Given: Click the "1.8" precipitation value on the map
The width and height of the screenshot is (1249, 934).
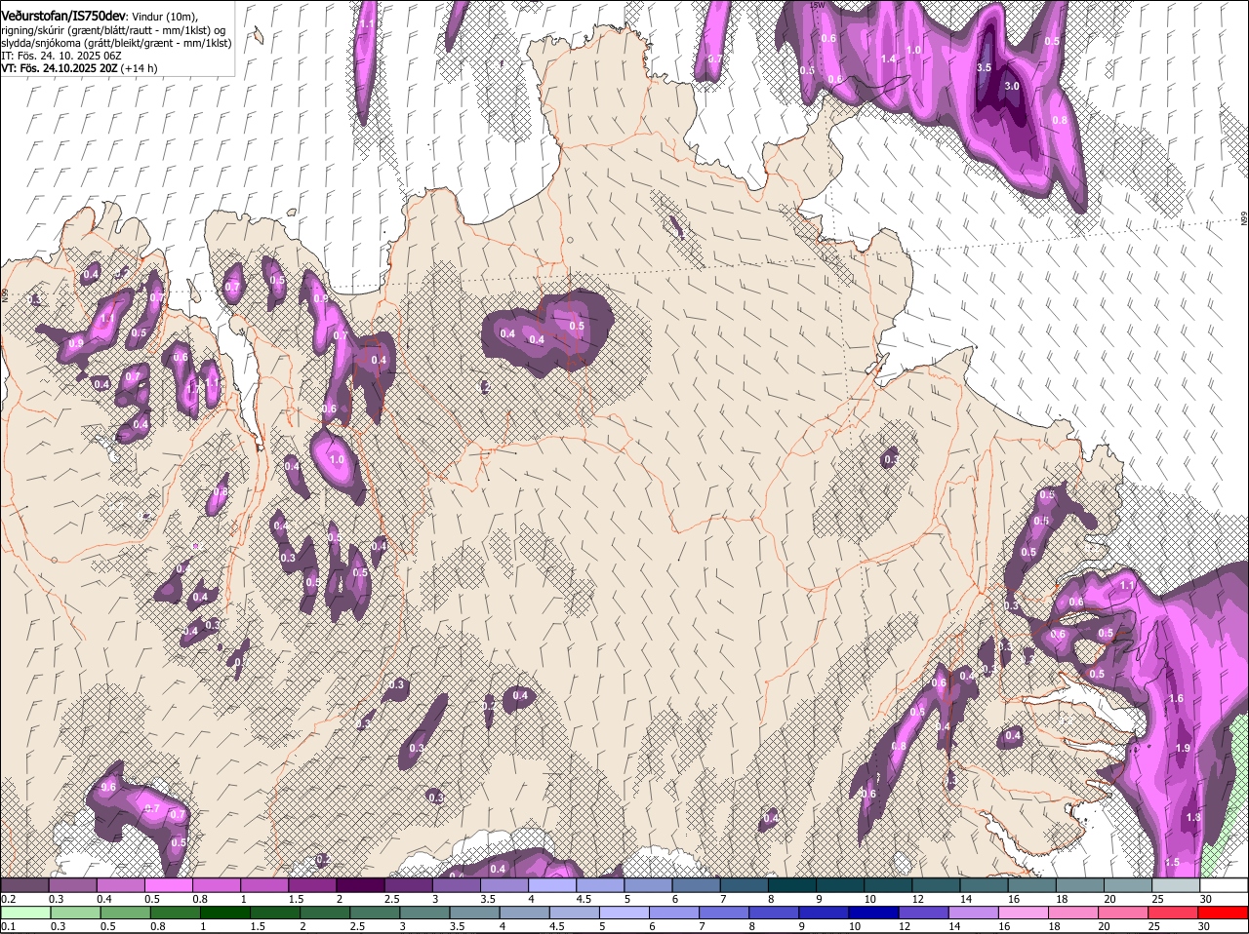Looking at the screenshot, I should tap(1192, 817).
